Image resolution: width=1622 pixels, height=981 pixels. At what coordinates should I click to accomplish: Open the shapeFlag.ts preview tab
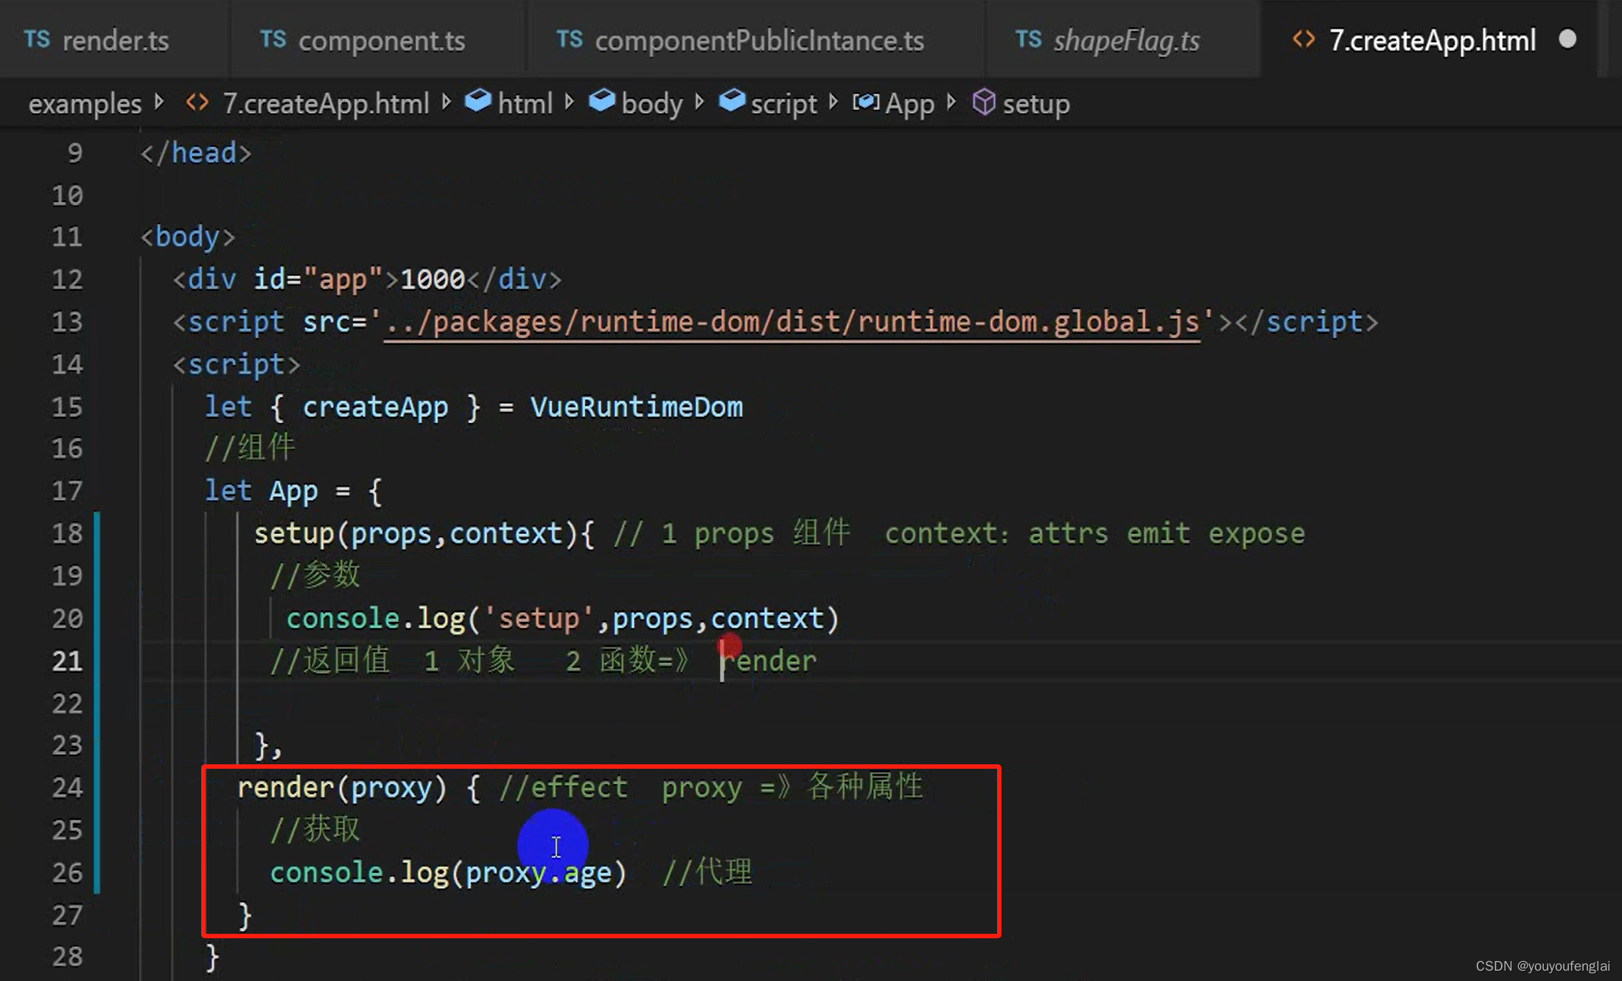click(x=1125, y=41)
